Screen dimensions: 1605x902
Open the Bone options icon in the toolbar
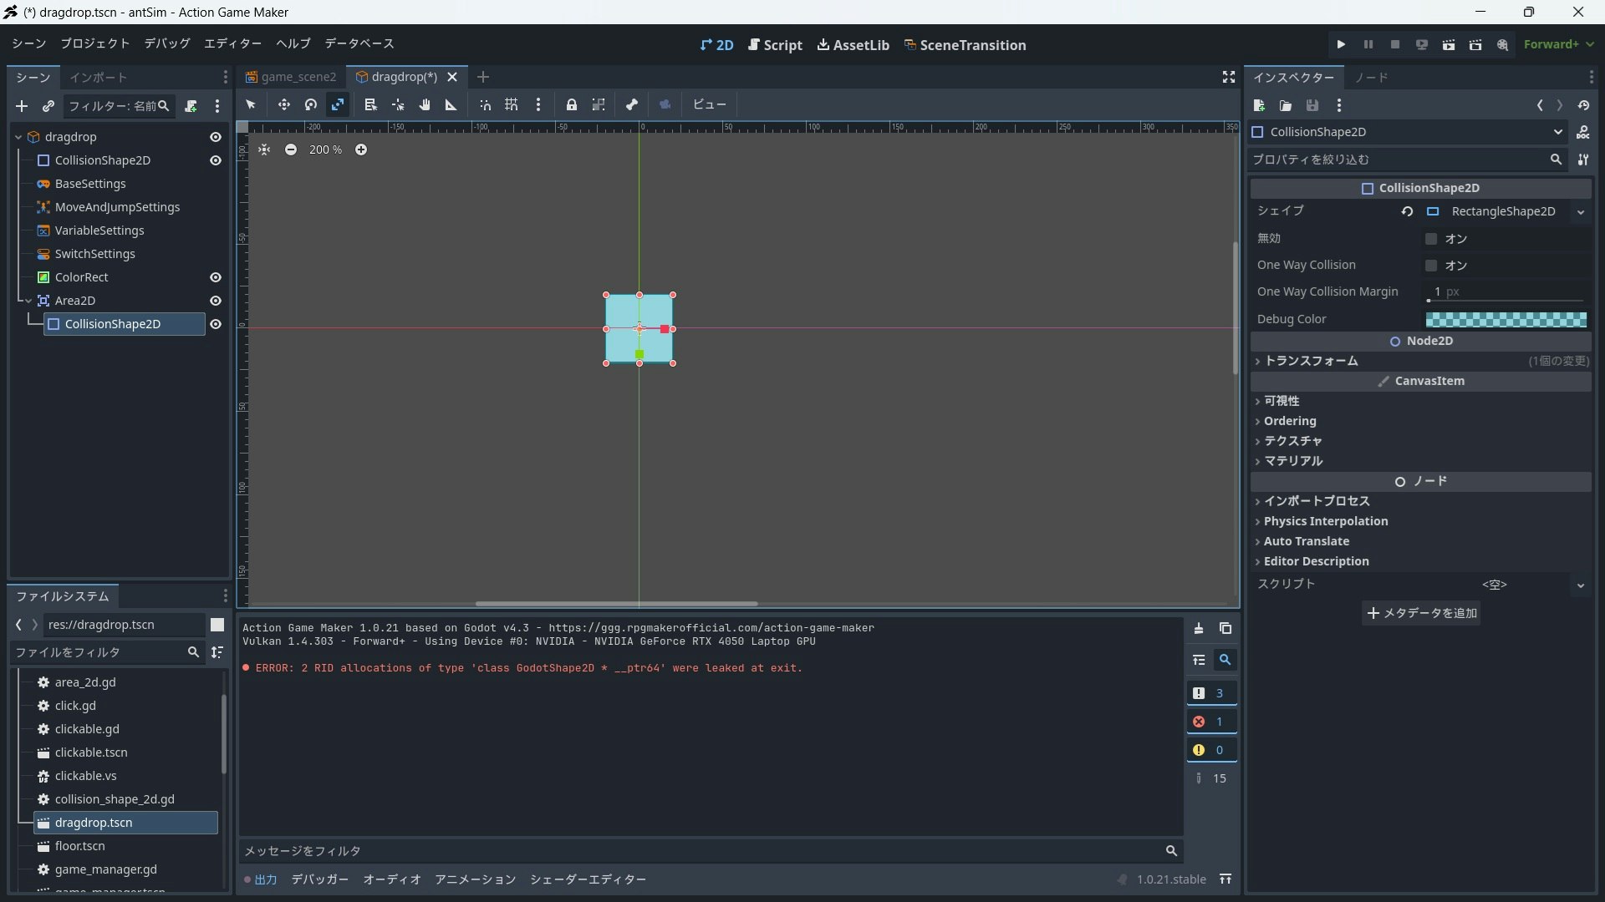pos(631,104)
